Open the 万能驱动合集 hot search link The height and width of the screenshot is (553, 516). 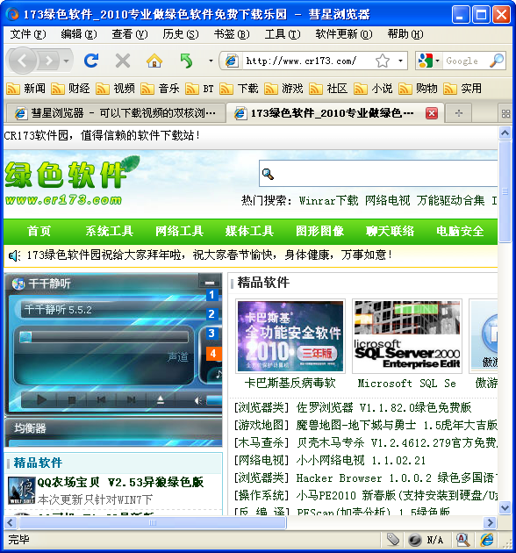coord(450,201)
